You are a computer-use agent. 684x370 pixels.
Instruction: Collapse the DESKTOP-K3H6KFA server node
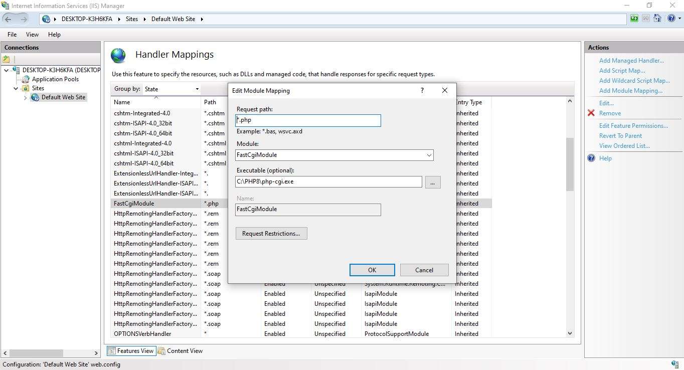(x=7, y=70)
